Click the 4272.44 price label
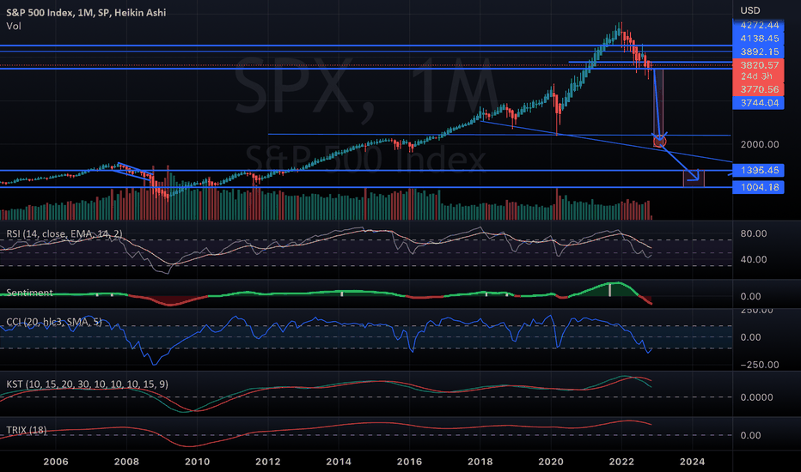Image resolution: width=801 pixels, height=472 pixels. [x=759, y=25]
